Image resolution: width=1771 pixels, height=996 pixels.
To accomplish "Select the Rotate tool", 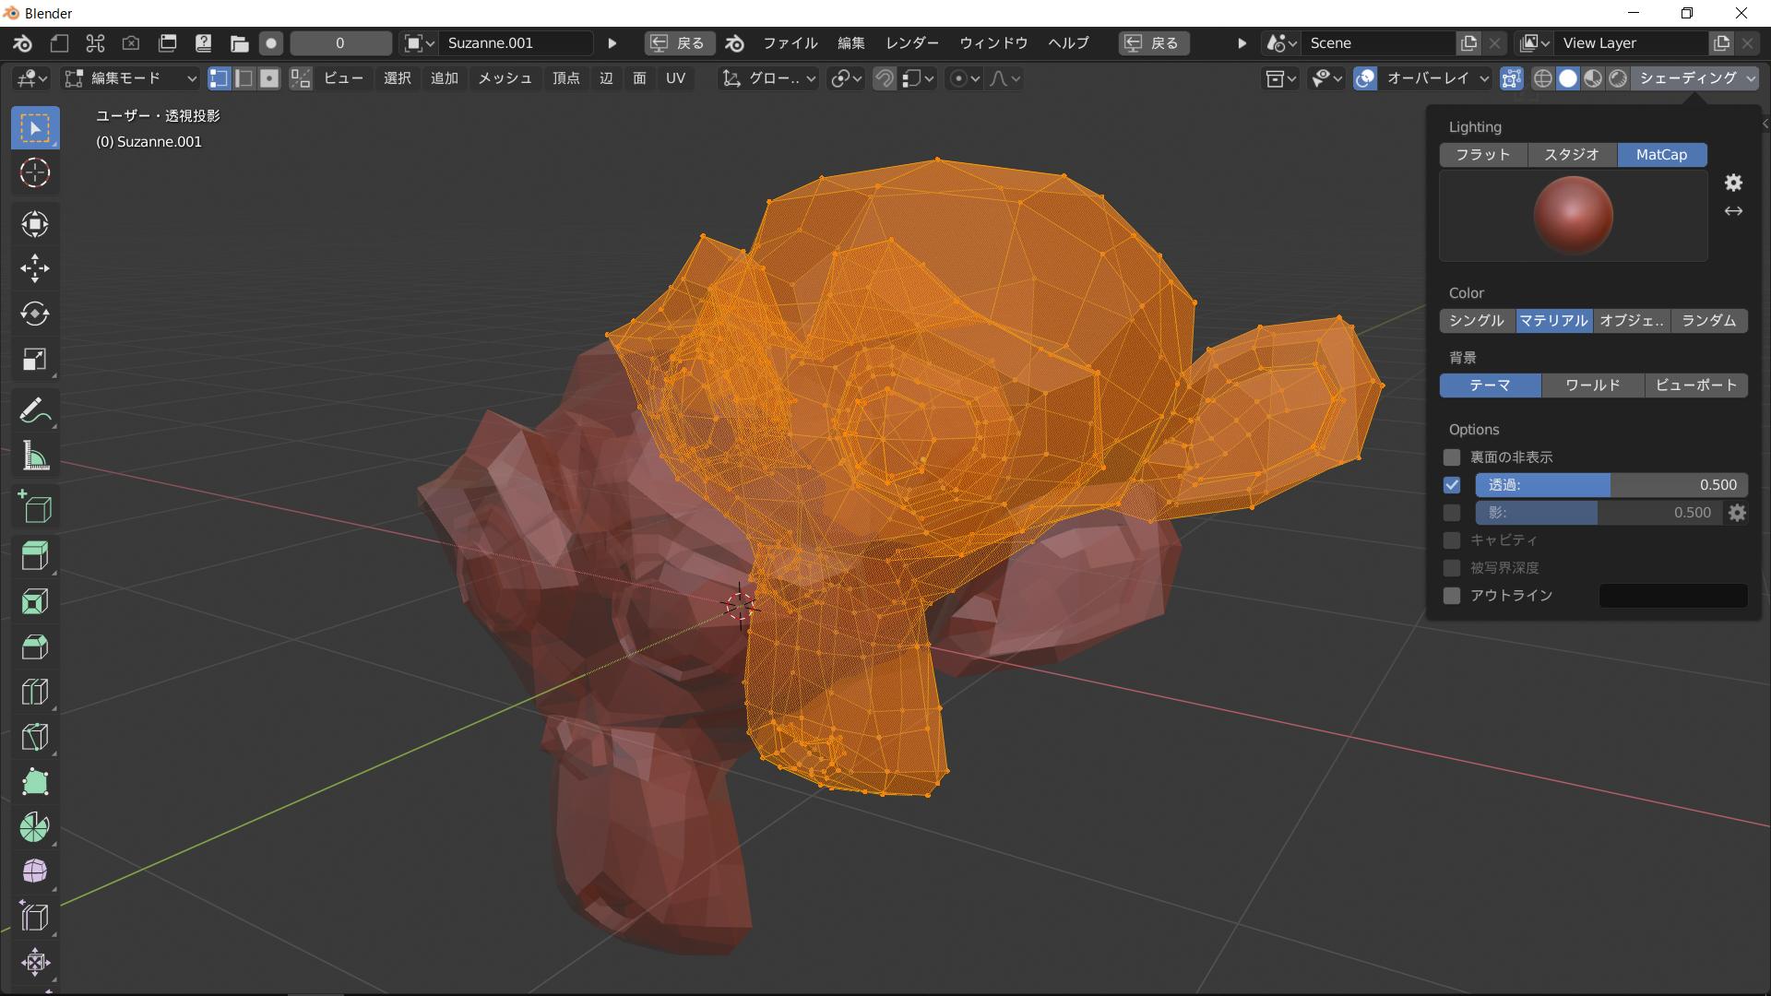I will click(x=34, y=314).
